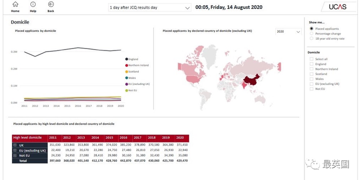Choose 18 year old entry rate option
361x180 pixels.
[x=311, y=38]
